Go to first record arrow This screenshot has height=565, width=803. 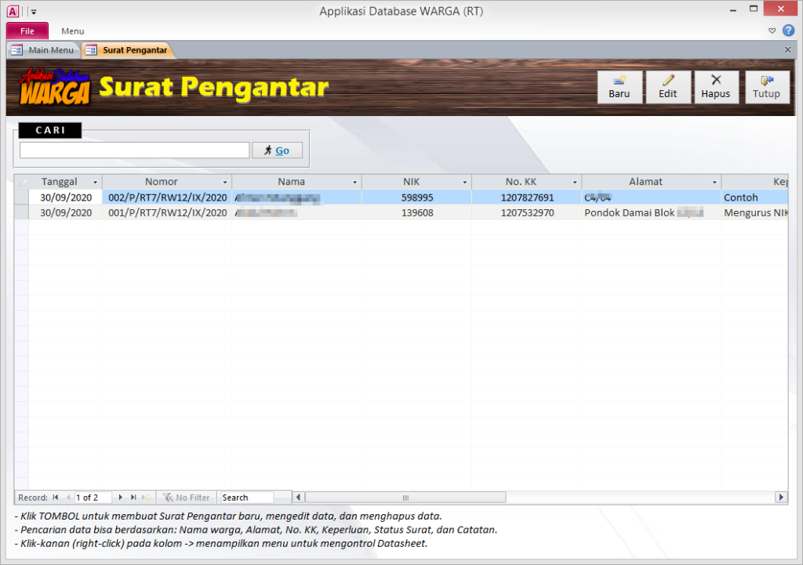tap(56, 498)
